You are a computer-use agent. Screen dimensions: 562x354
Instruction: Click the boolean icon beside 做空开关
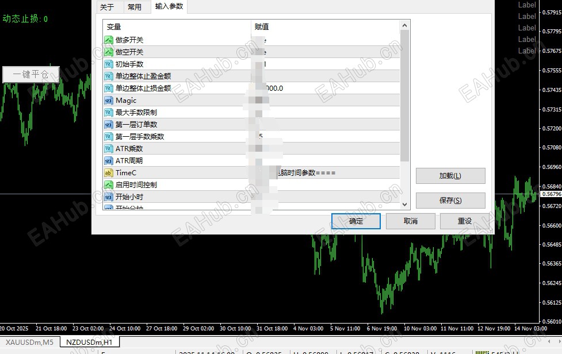[x=108, y=52]
